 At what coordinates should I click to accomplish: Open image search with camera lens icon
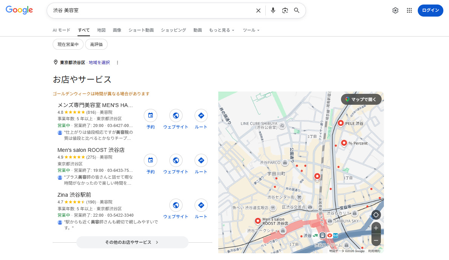[285, 11]
